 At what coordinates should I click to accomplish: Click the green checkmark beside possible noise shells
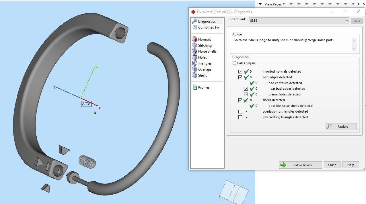[x=252, y=106]
